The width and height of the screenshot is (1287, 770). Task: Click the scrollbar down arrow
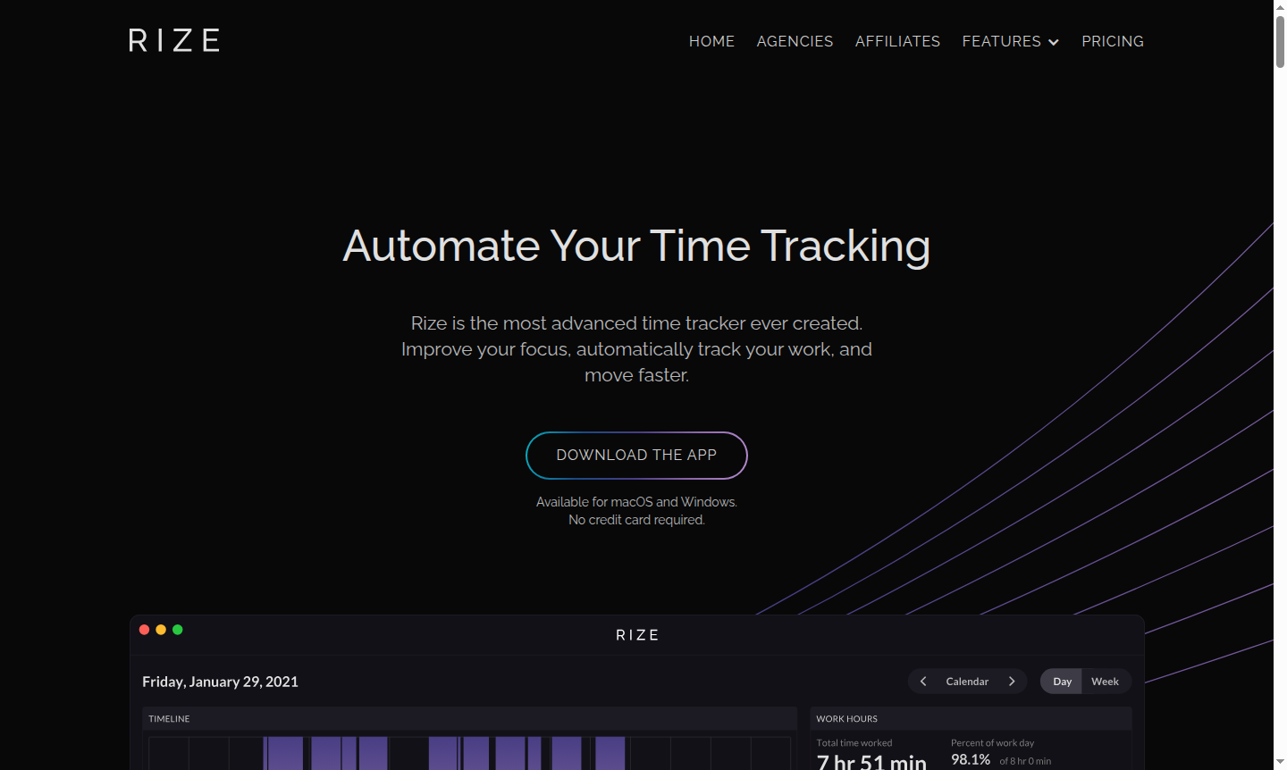click(1280, 763)
